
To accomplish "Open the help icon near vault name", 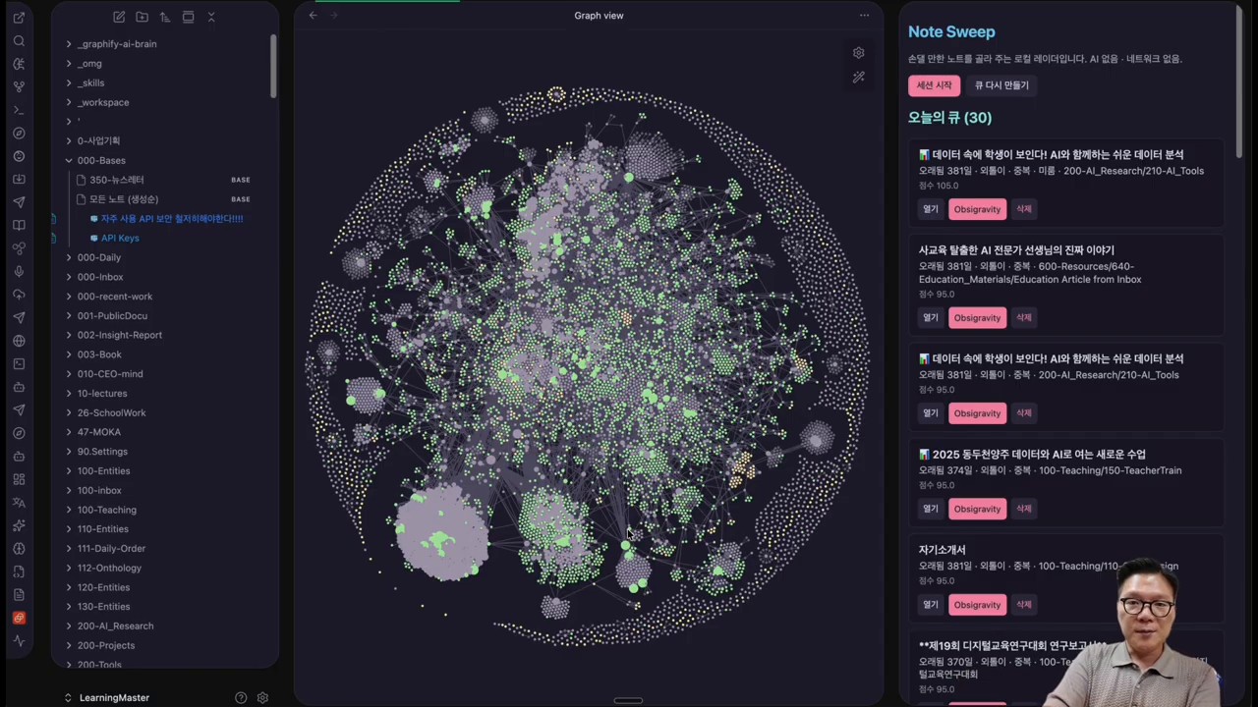I will [x=241, y=697].
